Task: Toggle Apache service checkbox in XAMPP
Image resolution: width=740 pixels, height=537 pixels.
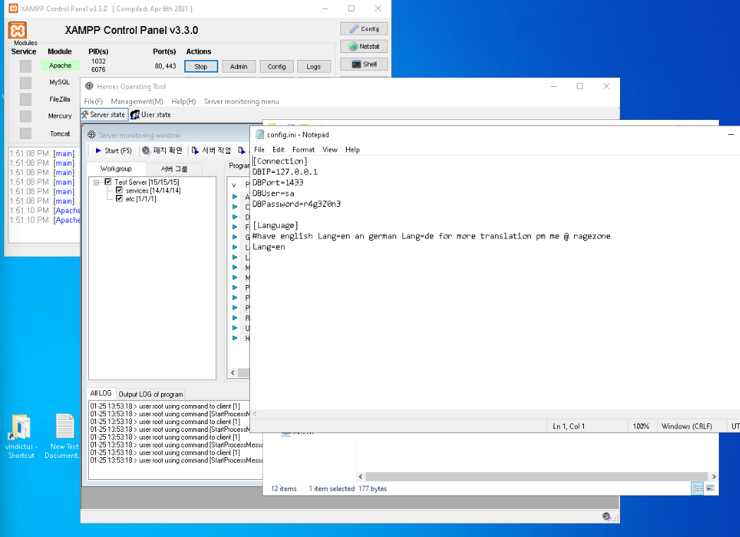Action: tap(25, 66)
